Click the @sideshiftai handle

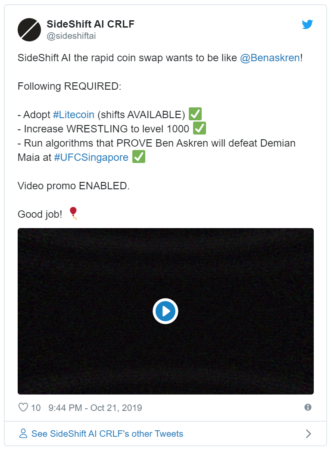click(71, 36)
